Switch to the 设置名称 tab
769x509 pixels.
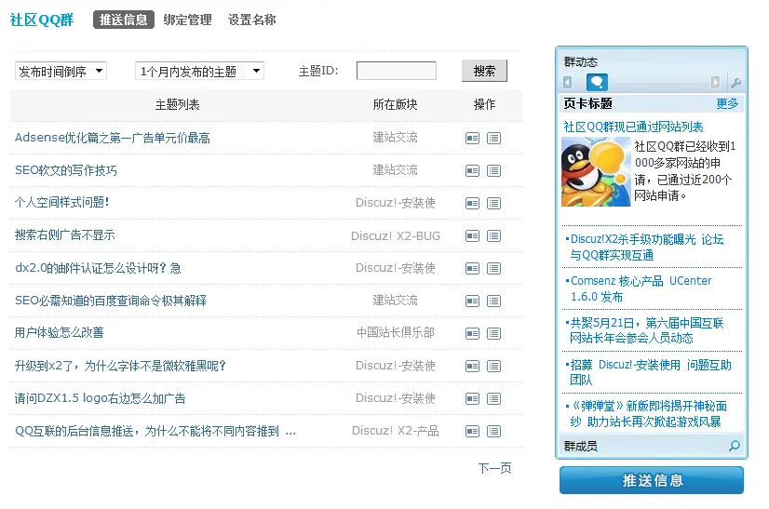coord(251,20)
